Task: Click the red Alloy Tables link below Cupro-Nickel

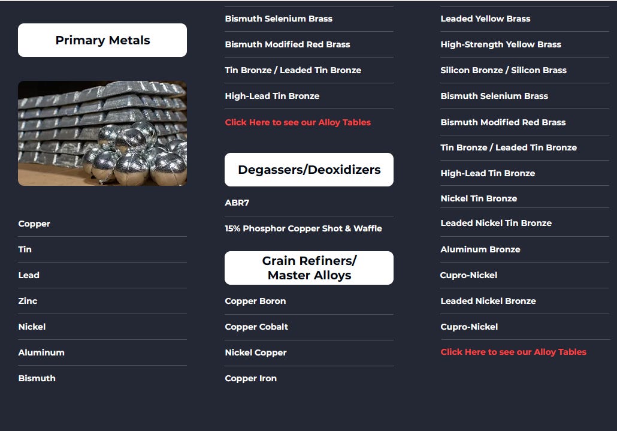Action: click(513, 352)
